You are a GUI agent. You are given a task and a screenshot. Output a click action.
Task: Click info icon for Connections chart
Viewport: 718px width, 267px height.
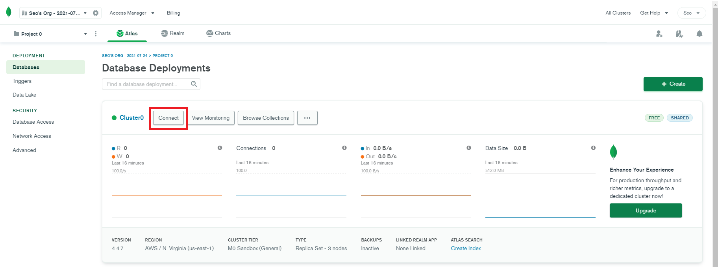click(x=344, y=148)
